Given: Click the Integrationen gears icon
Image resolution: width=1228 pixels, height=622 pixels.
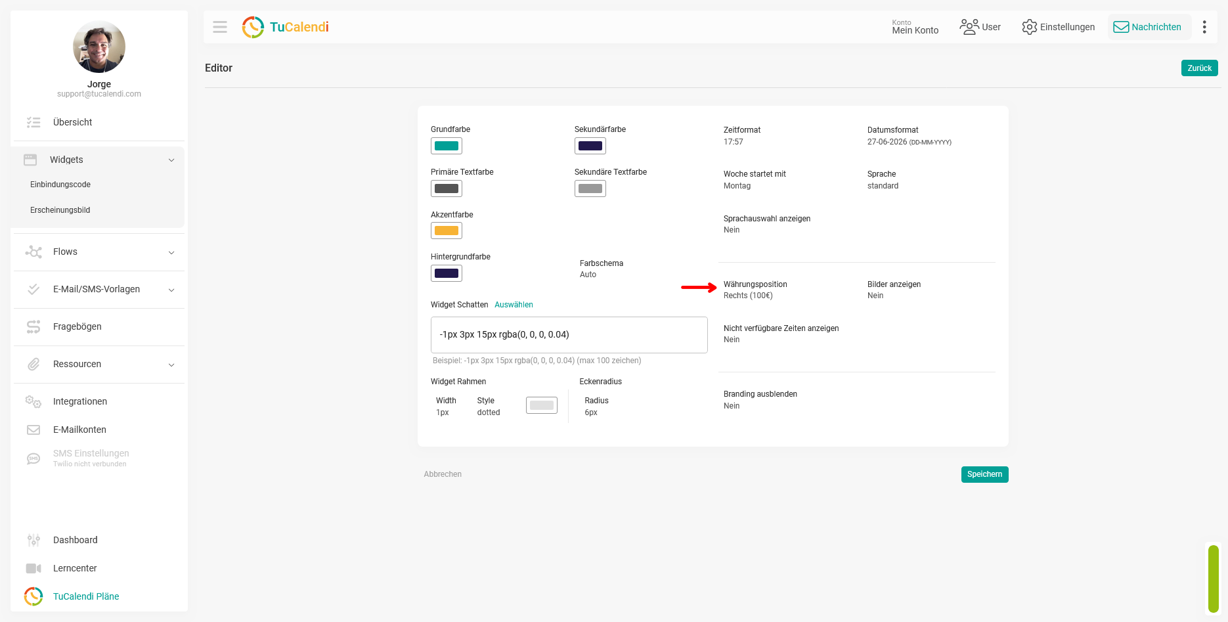Looking at the screenshot, I should 33,401.
